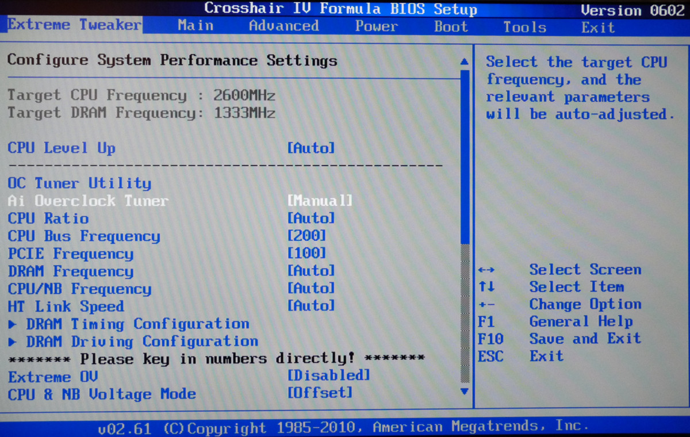Click the scrollbar down arrow
The height and width of the screenshot is (437, 690).
pyautogui.click(x=465, y=392)
